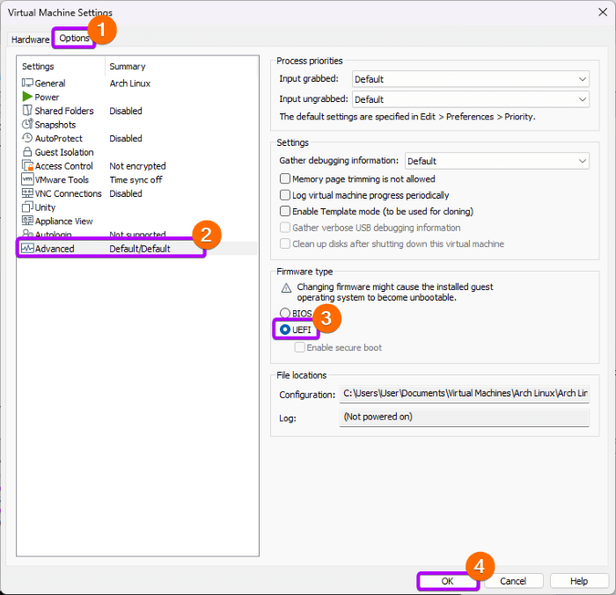The image size is (616, 595).
Task: Click the VNC Connections icon
Action: (x=27, y=193)
